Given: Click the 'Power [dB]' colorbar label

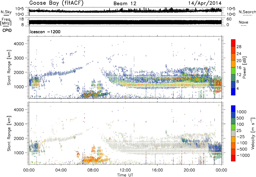Looking at the screenshot, I should click(244, 67).
